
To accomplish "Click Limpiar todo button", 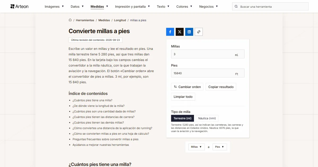I will click(x=183, y=97).
